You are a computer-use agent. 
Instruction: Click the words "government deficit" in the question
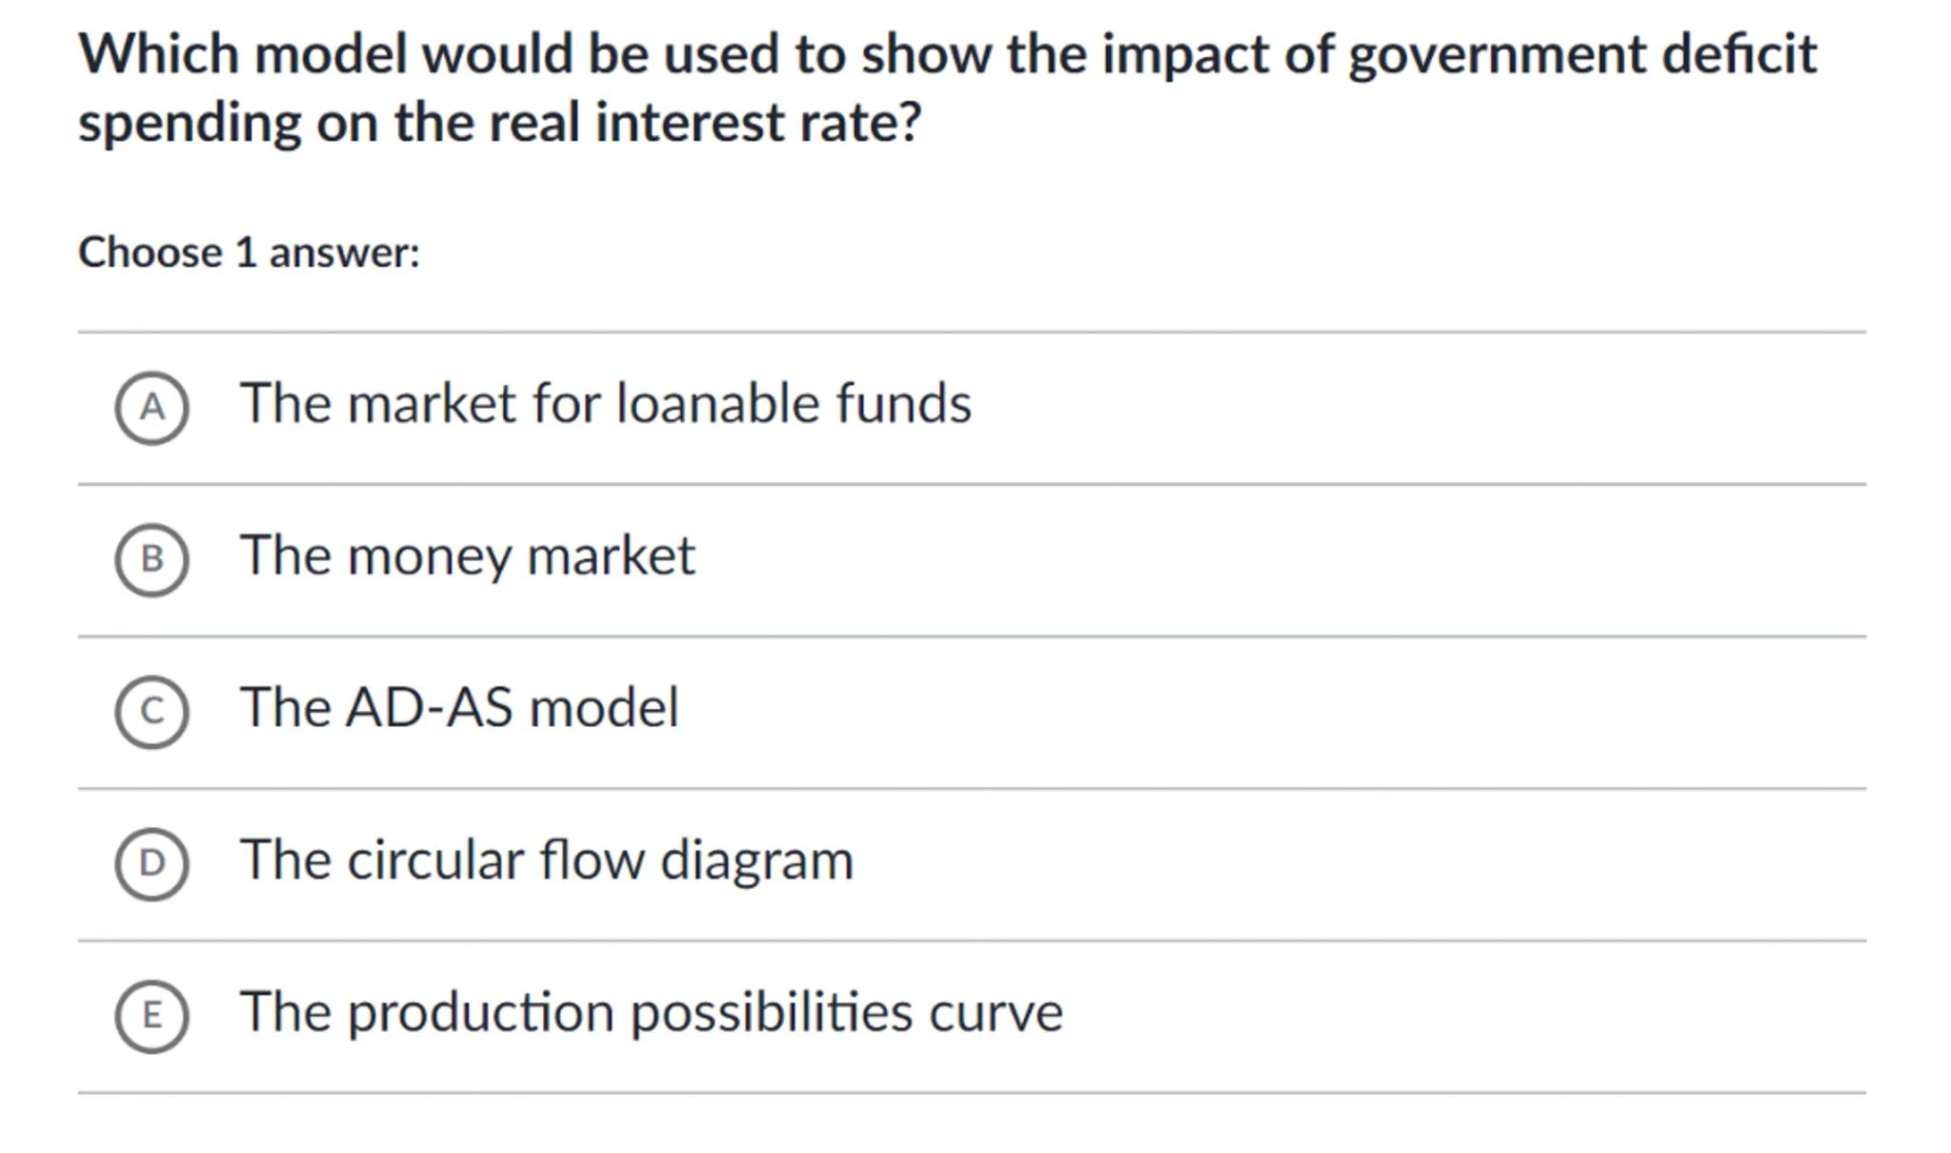pos(1581,54)
